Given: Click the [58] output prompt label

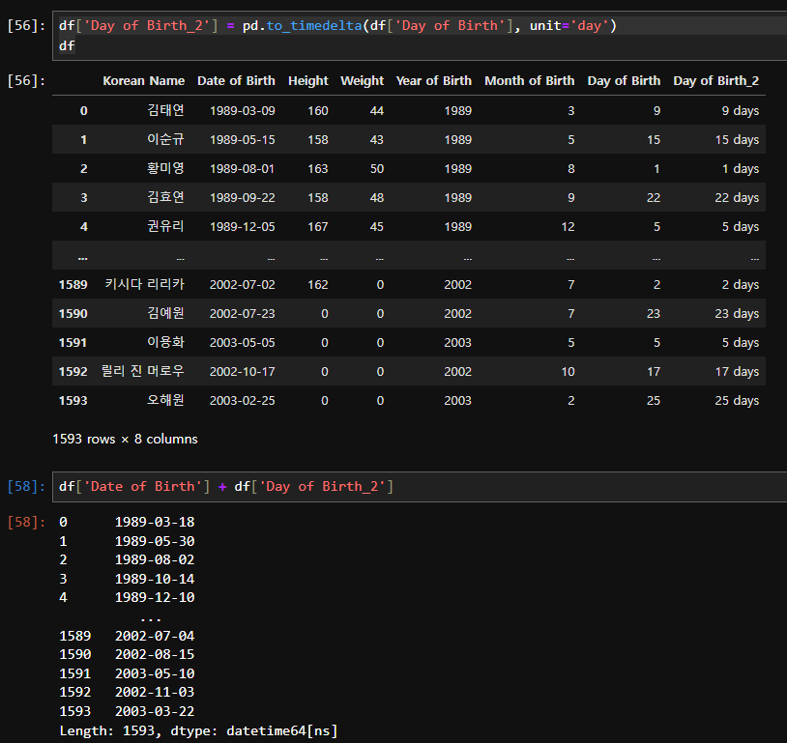Looking at the screenshot, I should [26, 523].
